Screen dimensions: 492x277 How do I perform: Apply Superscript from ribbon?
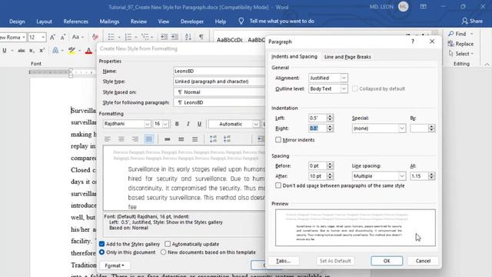(42, 51)
